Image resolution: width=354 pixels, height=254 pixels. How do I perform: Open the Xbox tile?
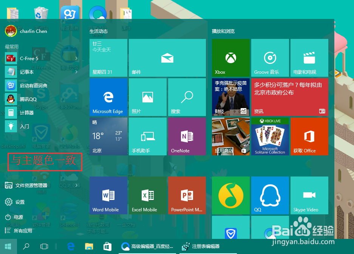coord(231,58)
